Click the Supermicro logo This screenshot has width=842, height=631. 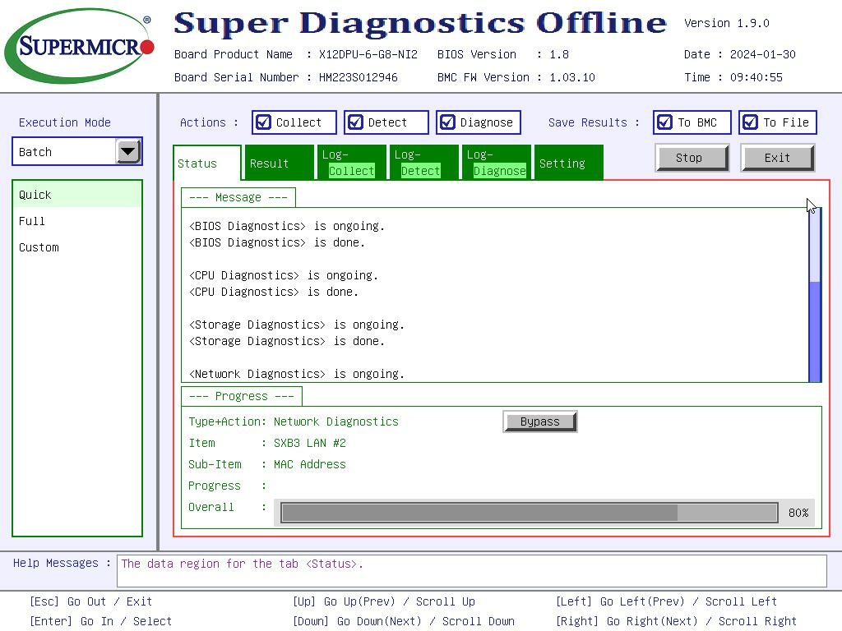[78, 45]
